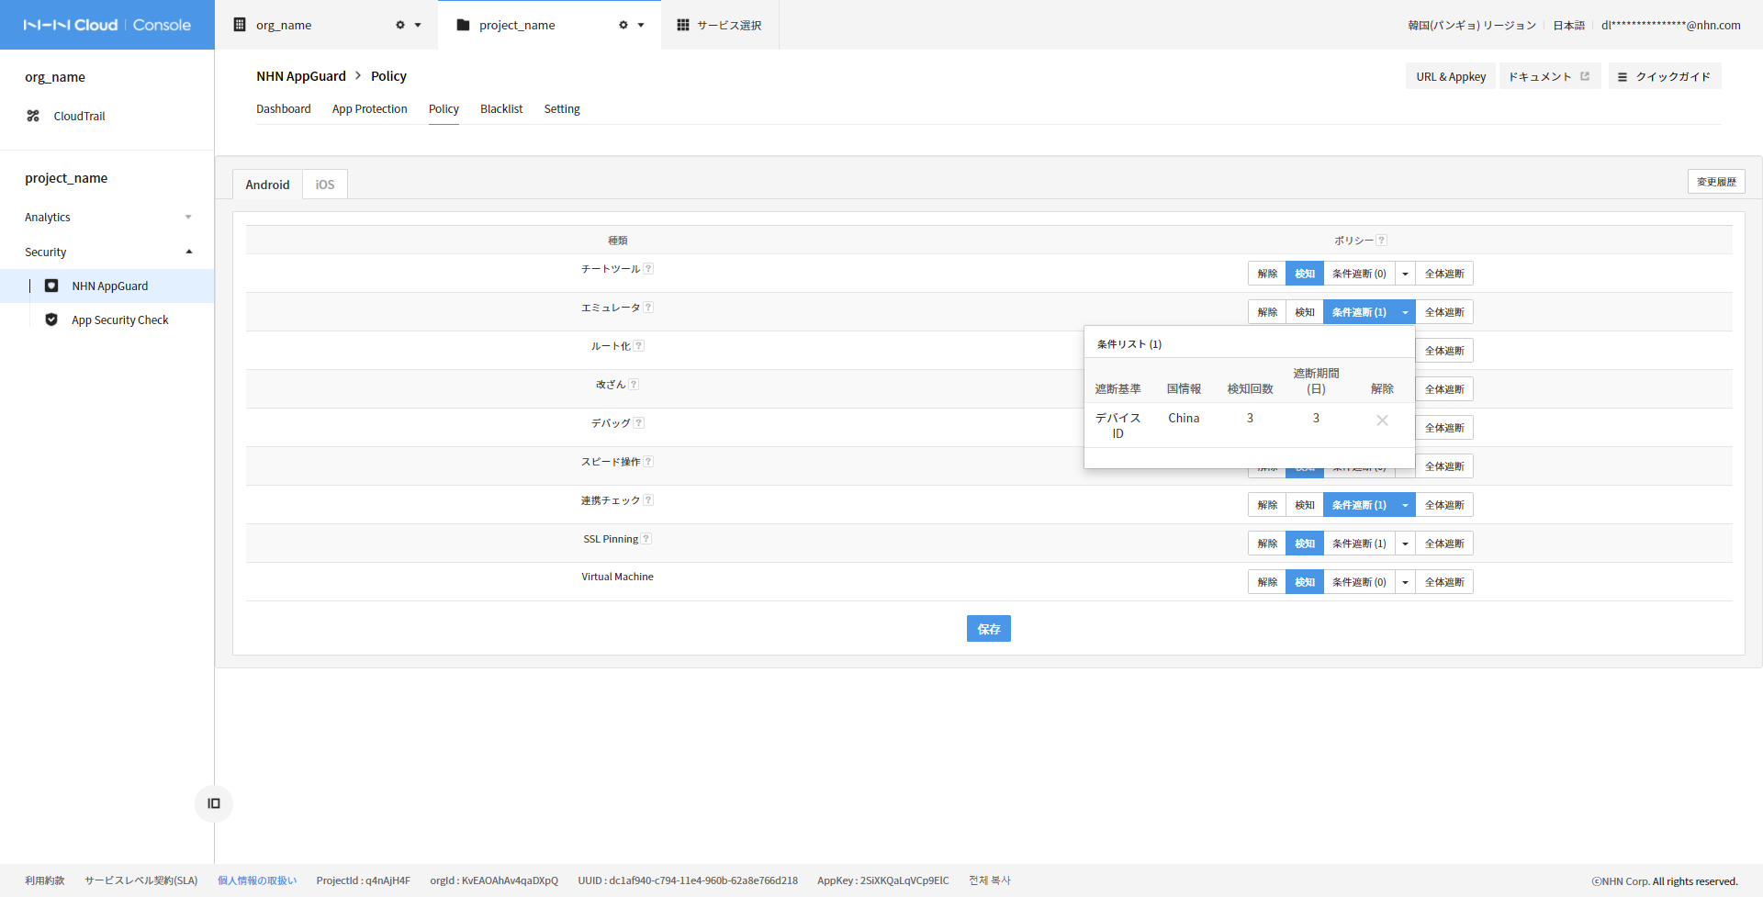
Task: Open チートツール condition dropdown arrow
Action: [1405, 274]
